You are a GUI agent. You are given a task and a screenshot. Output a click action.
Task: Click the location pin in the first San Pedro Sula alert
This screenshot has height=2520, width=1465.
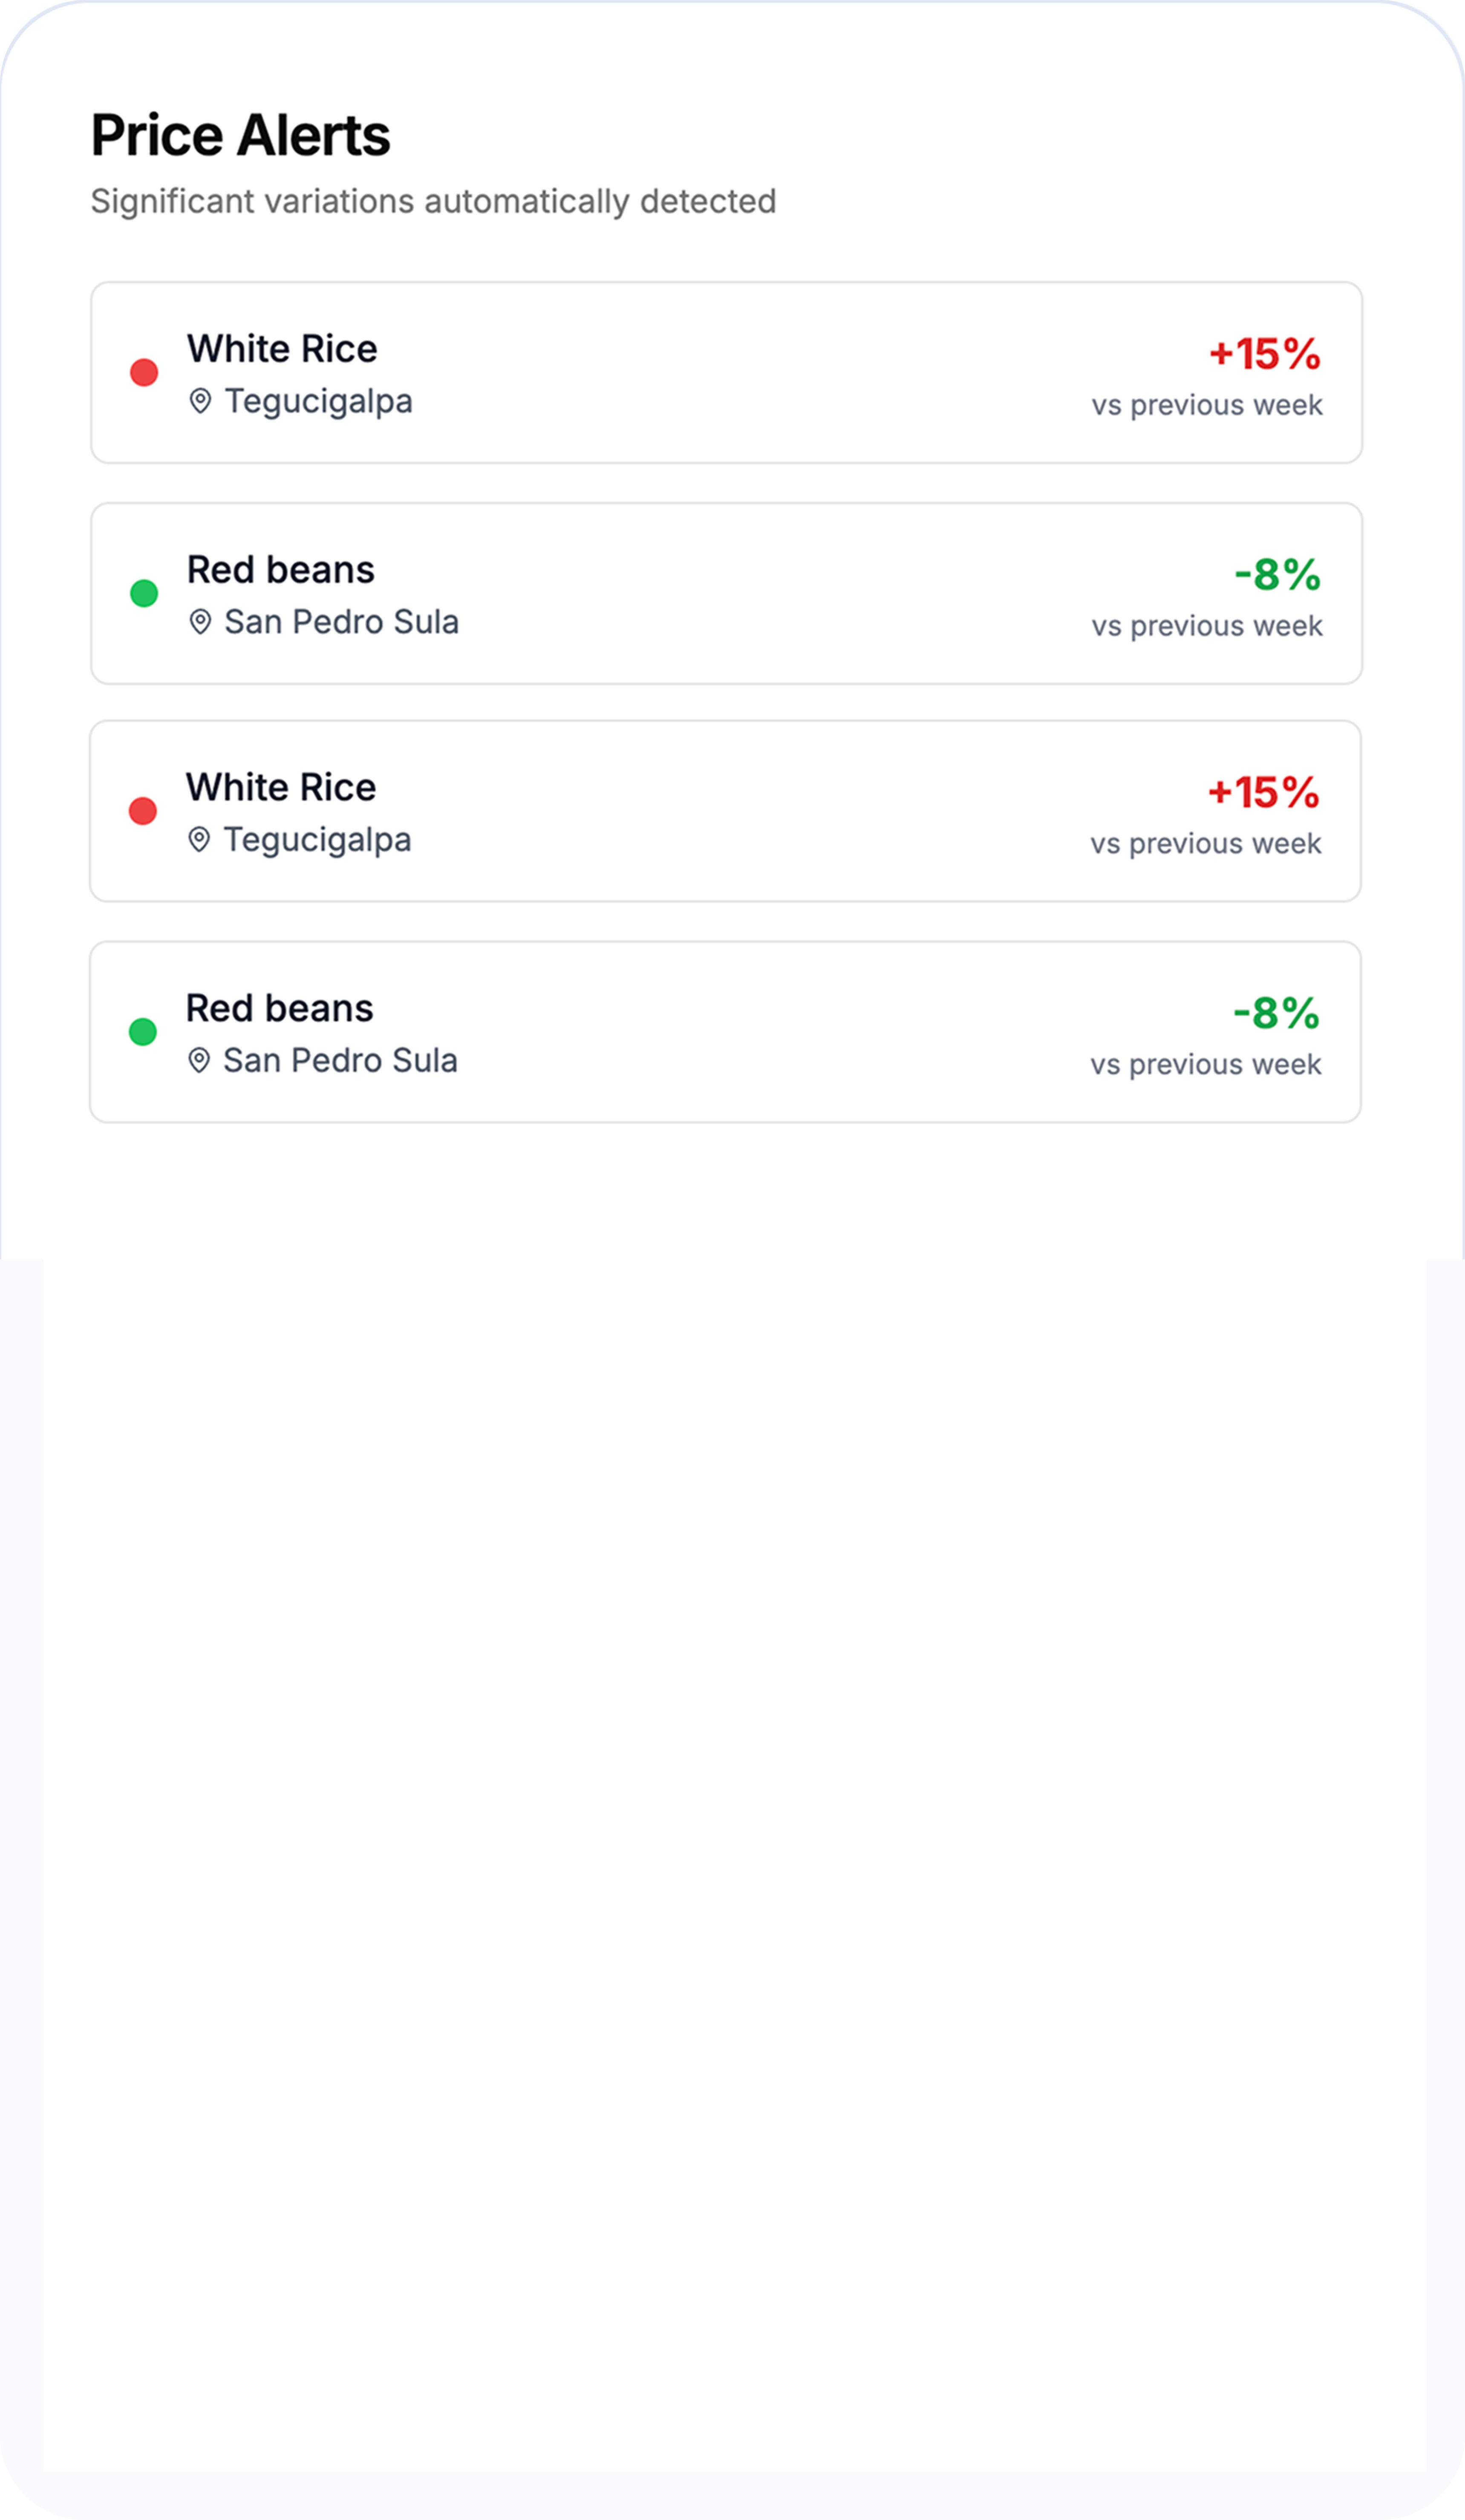pyautogui.click(x=200, y=622)
